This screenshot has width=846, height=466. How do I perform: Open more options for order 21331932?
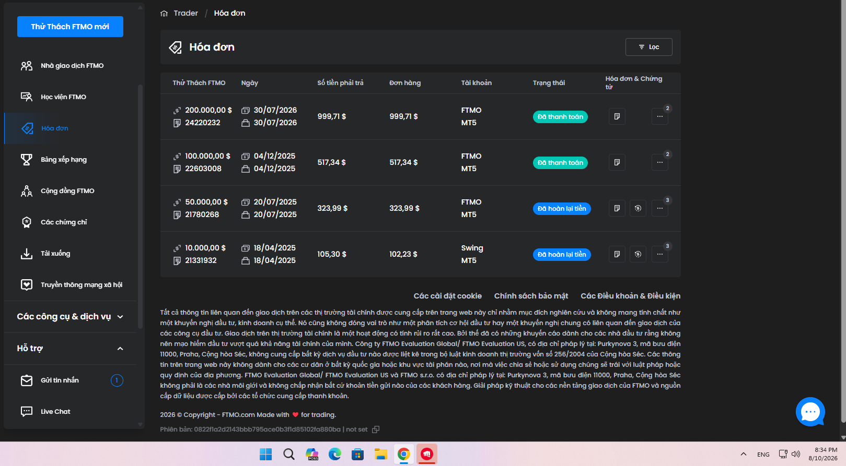(x=660, y=254)
